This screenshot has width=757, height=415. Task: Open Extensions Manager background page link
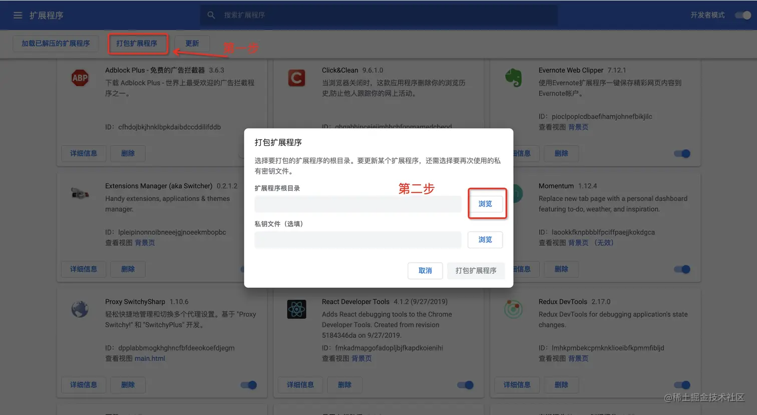click(145, 243)
